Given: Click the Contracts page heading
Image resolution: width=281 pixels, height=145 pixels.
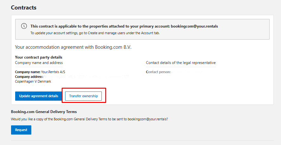Looking at the screenshot, I should pyautogui.click(x=24, y=7).
